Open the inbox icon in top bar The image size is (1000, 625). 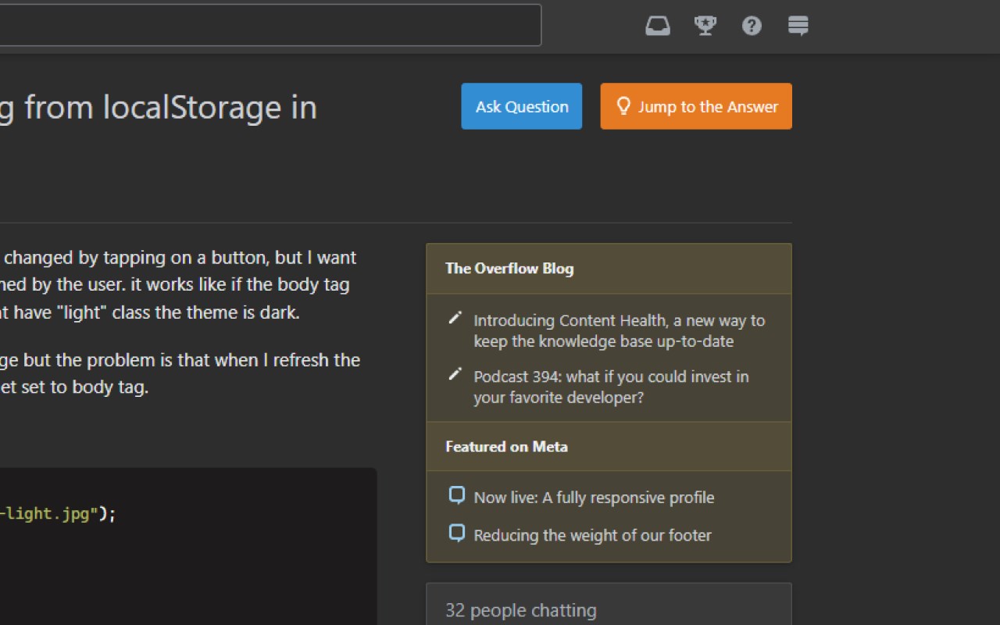[x=658, y=27]
